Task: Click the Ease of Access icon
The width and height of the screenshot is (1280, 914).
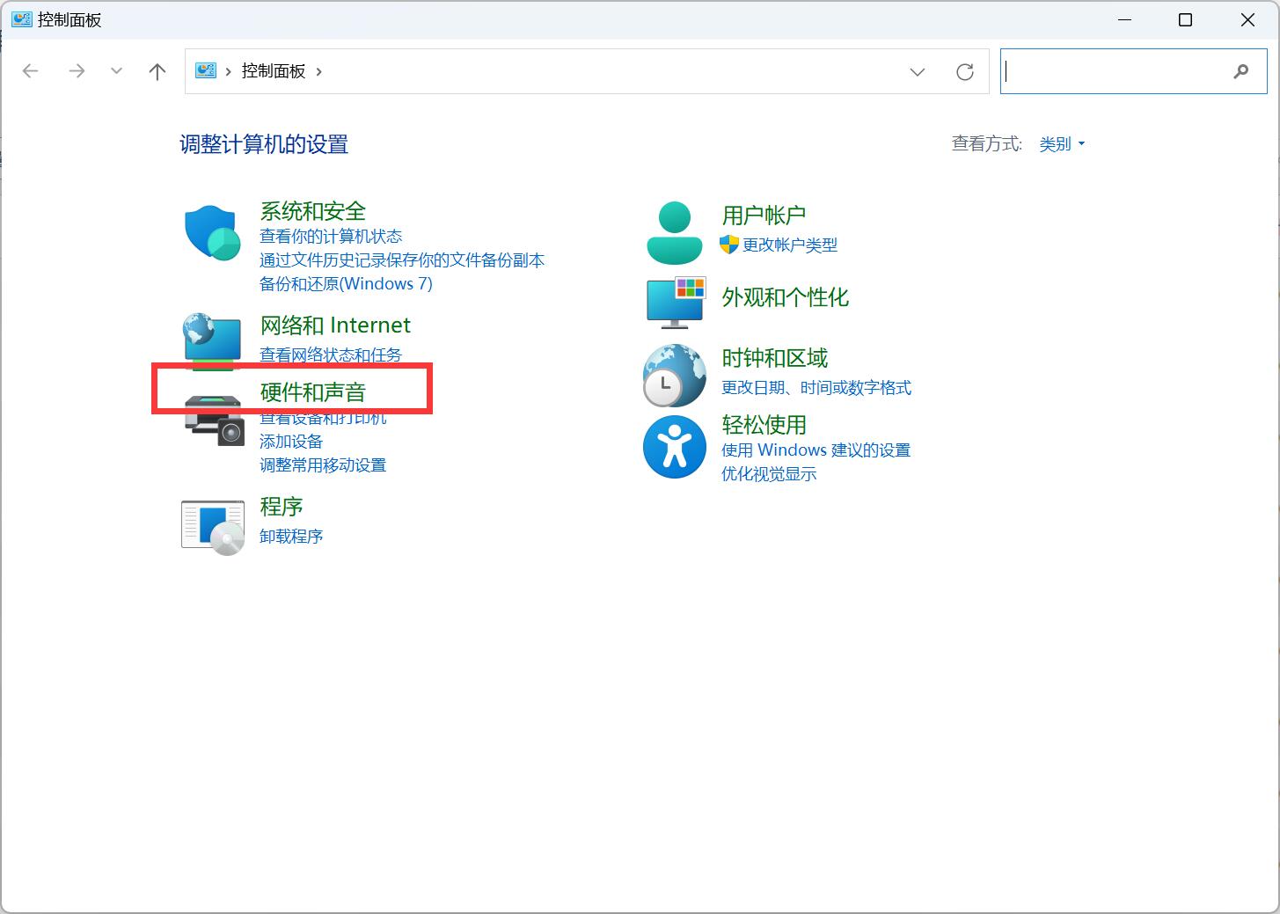Action: (x=674, y=447)
